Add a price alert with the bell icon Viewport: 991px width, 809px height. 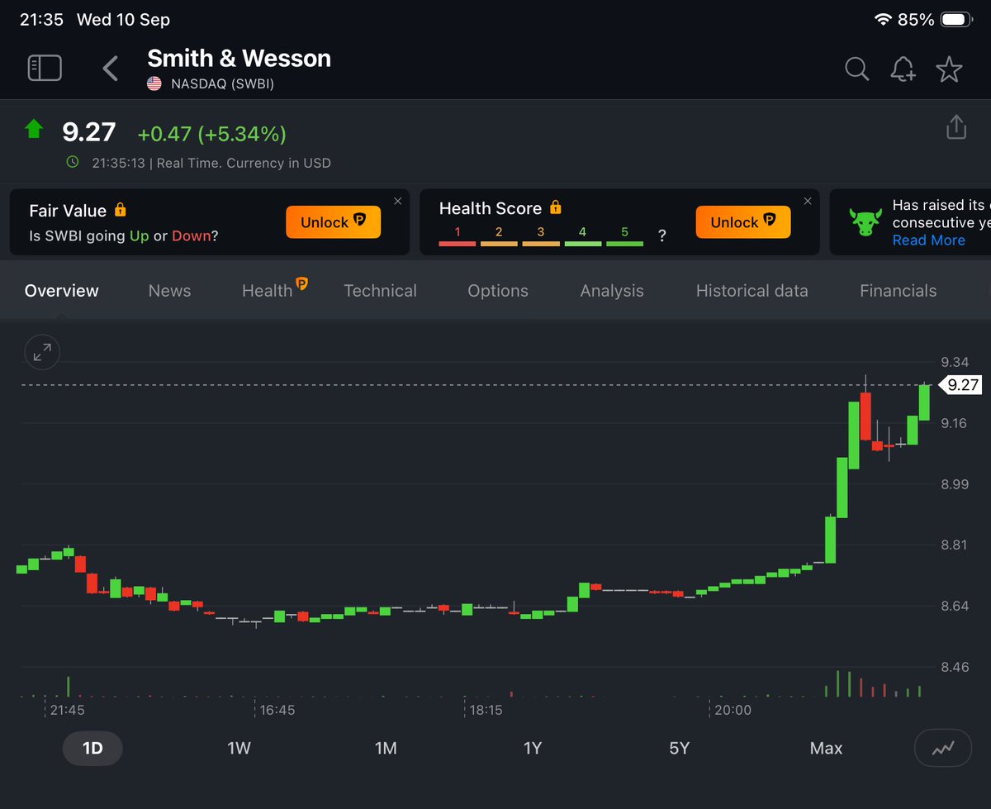pyautogui.click(x=903, y=69)
